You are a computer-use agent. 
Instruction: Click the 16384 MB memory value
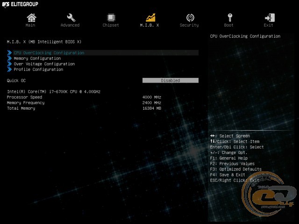click(152, 108)
